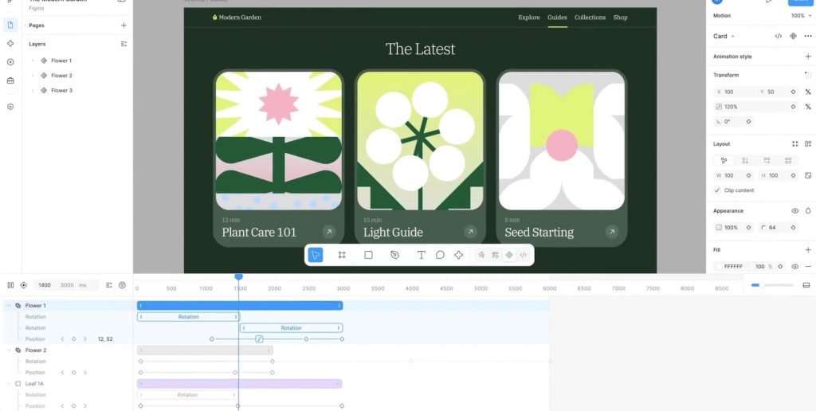Click the Modern Garden logo link
The height and width of the screenshot is (411, 816).
click(237, 18)
